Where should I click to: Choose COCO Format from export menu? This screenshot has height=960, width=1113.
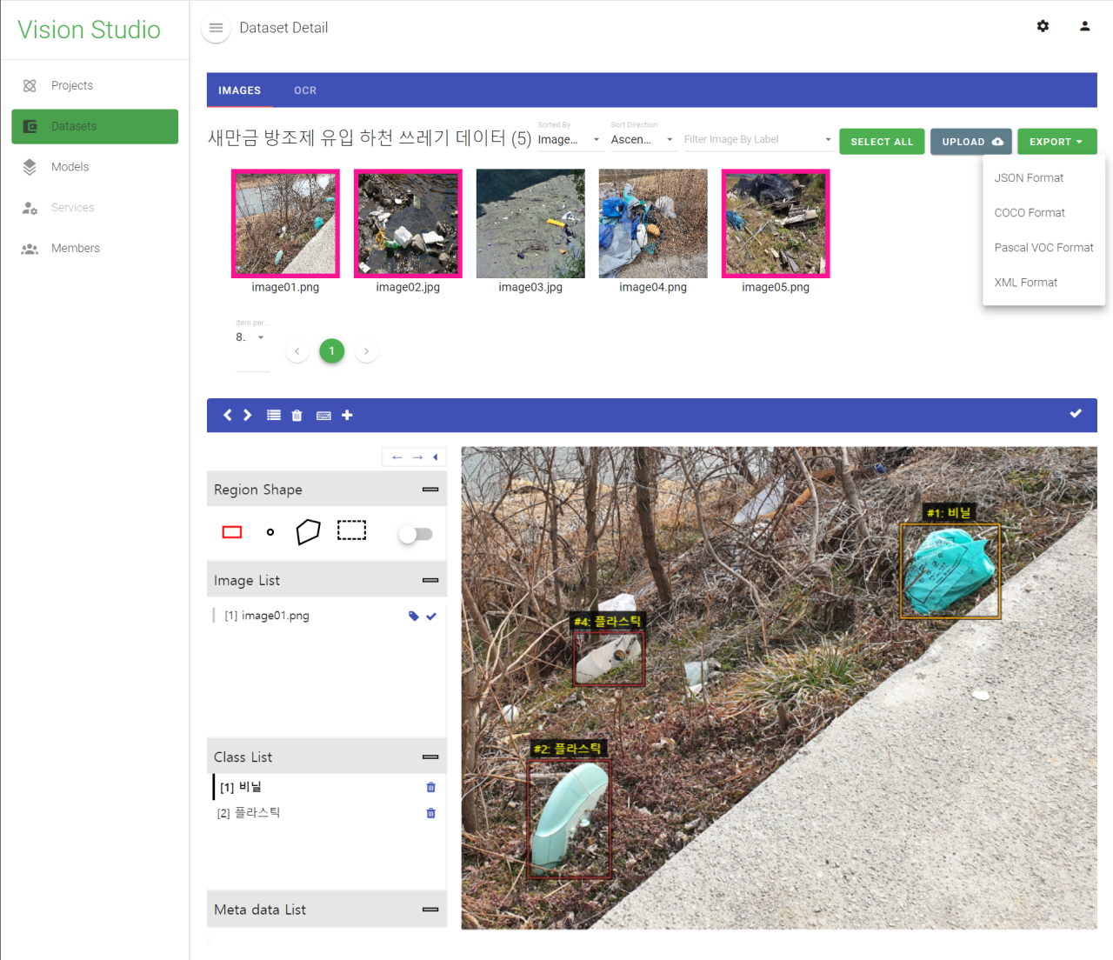1030,213
